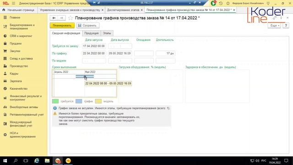
Task: Open Internet Explorer from taskbar
Action: point(37,161)
